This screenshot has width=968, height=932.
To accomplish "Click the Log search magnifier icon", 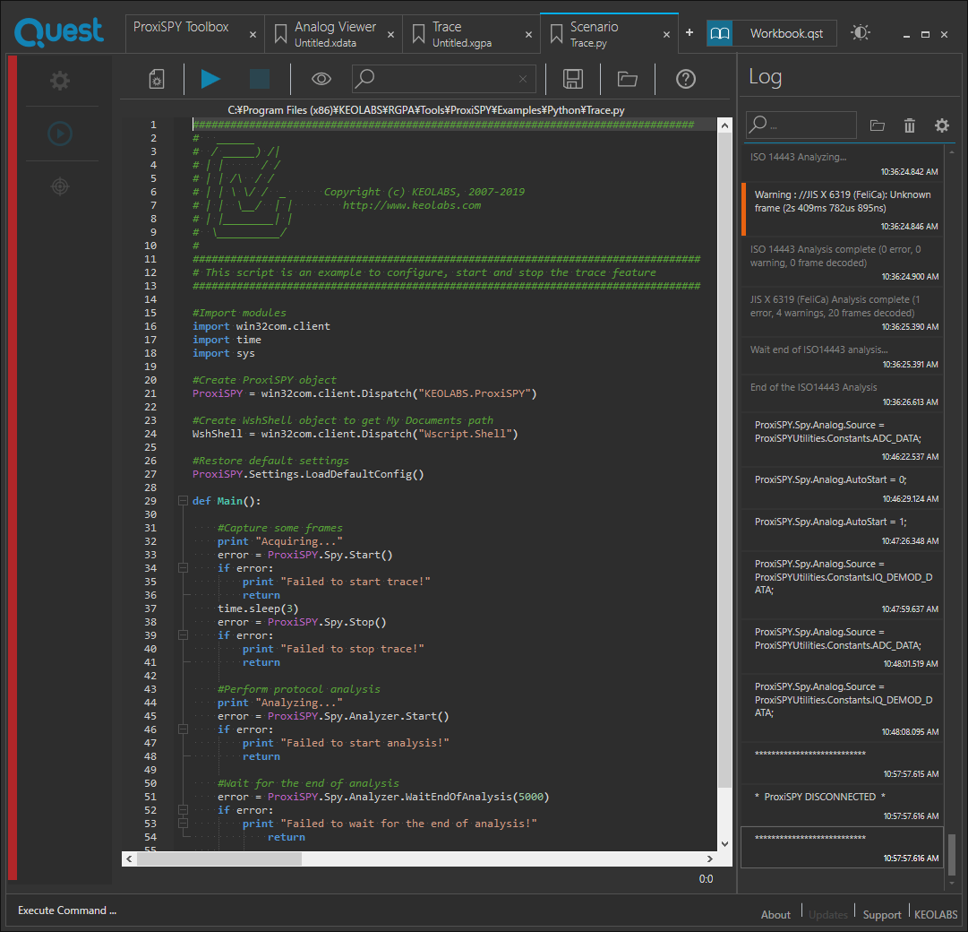I will tap(758, 125).
